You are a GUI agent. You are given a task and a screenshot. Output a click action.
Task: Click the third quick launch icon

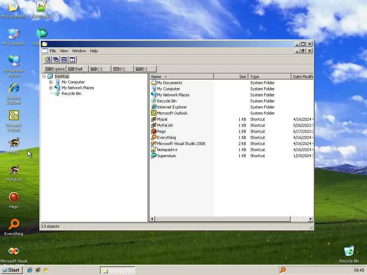(46, 270)
